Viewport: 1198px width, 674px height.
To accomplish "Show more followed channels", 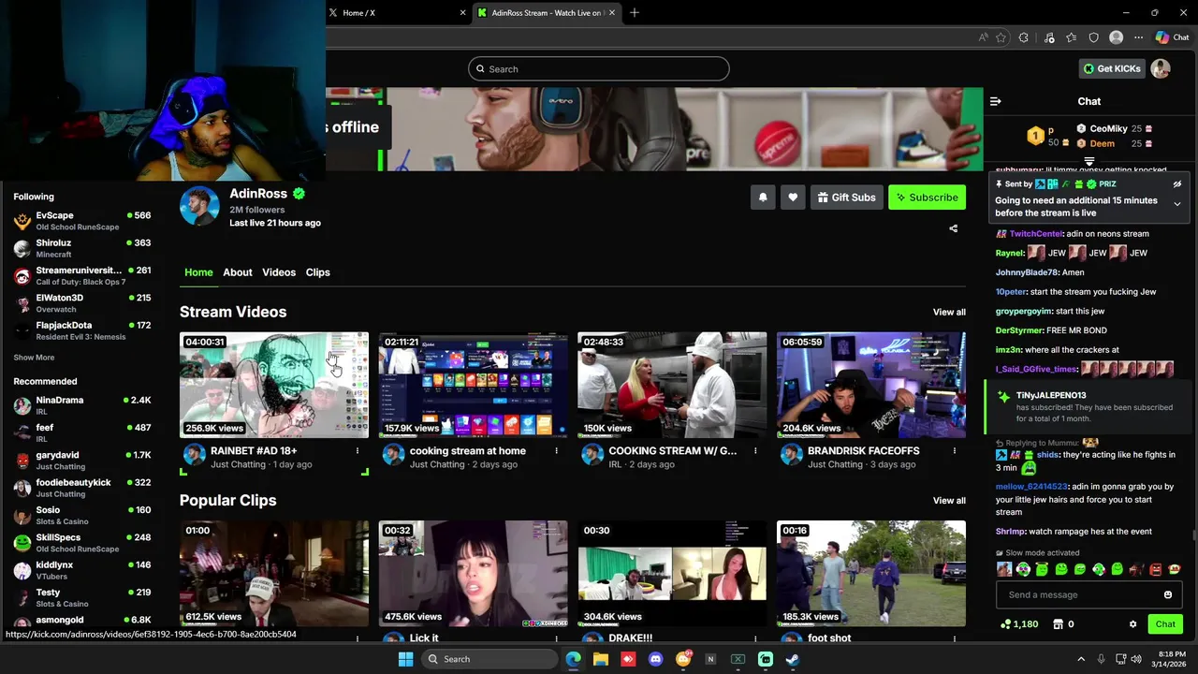I will pyautogui.click(x=34, y=358).
